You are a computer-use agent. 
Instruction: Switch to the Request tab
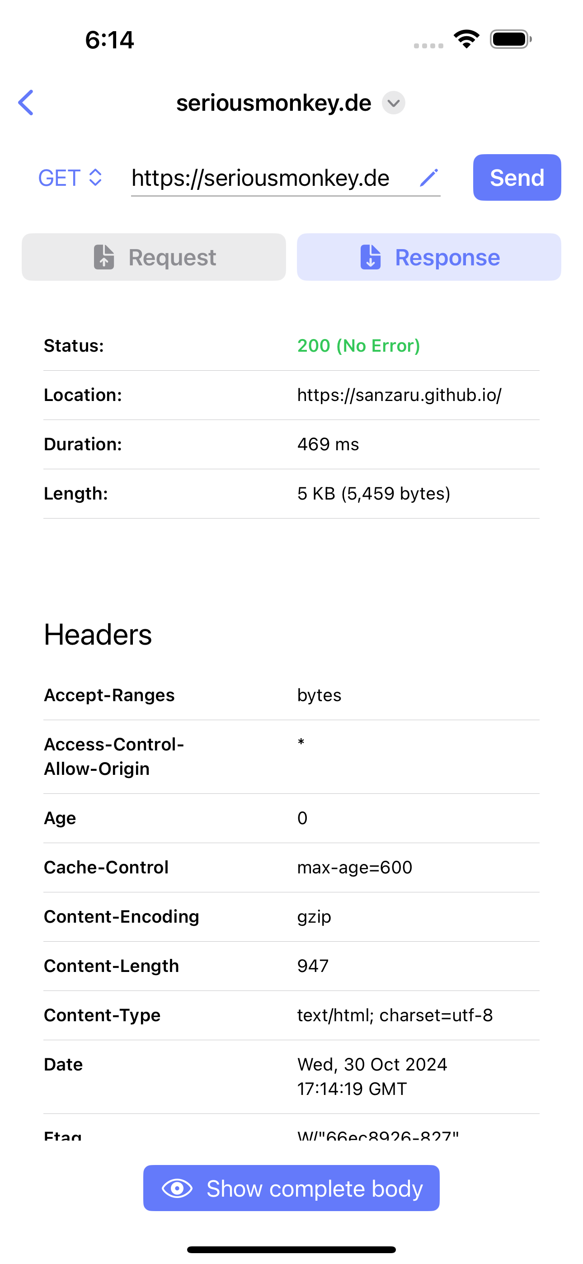(154, 257)
